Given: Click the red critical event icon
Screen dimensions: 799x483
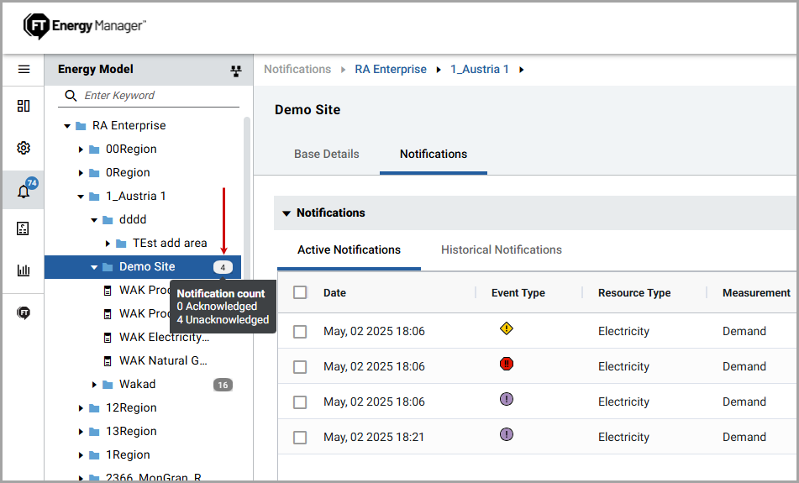Looking at the screenshot, I should [506, 364].
